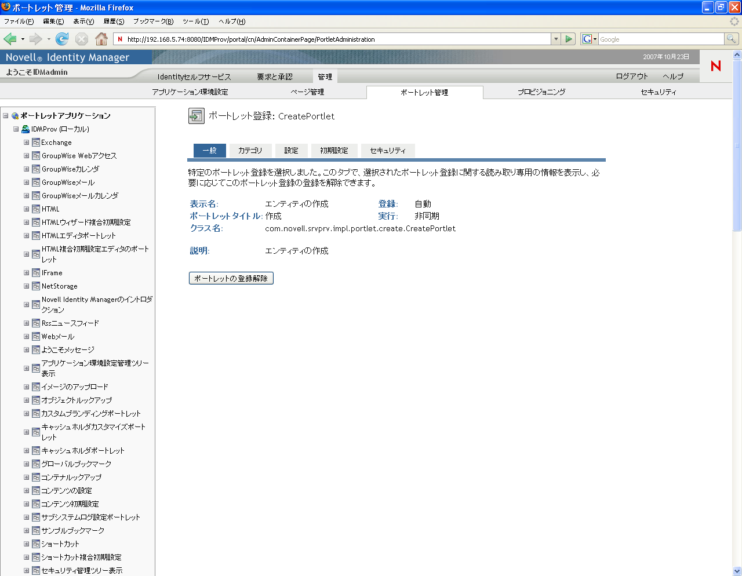Switch to the 設定 tab
The height and width of the screenshot is (576, 742).
[x=291, y=151]
